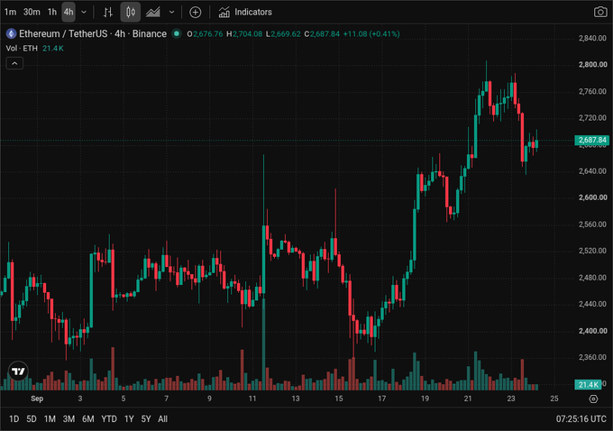Select the 30m timeframe
The width and height of the screenshot is (613, 431).
coord(32,12)
